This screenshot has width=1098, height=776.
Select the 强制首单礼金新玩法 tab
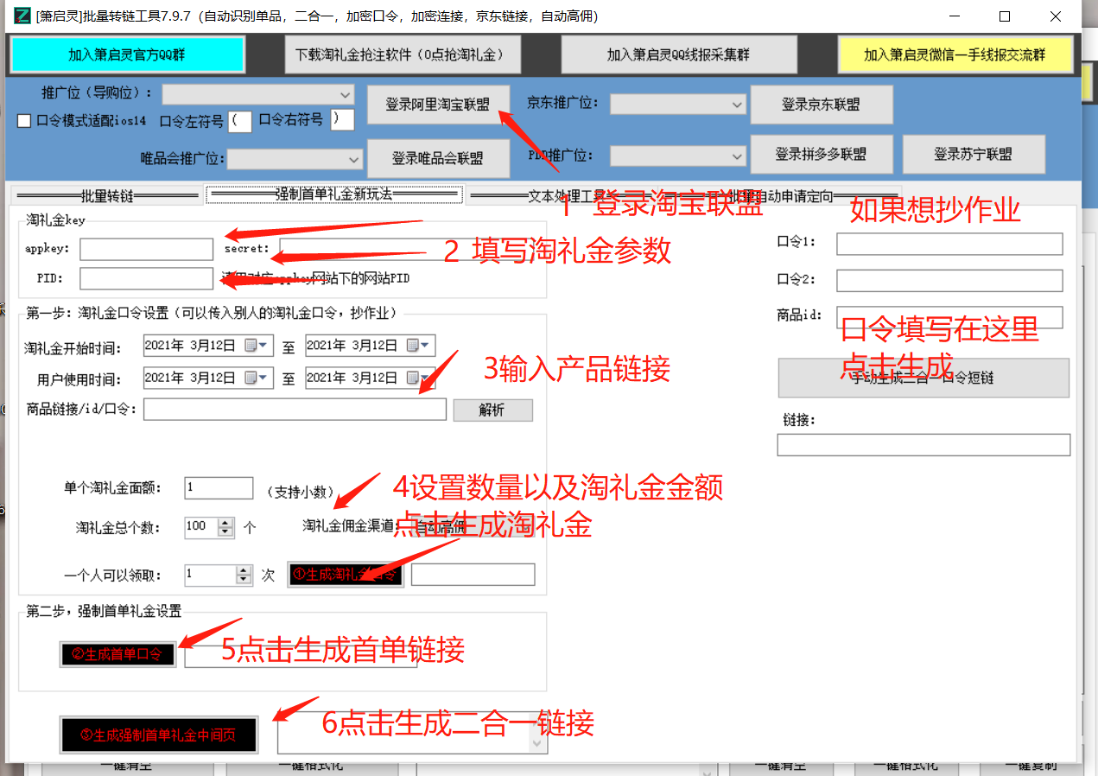pos(333,194)
